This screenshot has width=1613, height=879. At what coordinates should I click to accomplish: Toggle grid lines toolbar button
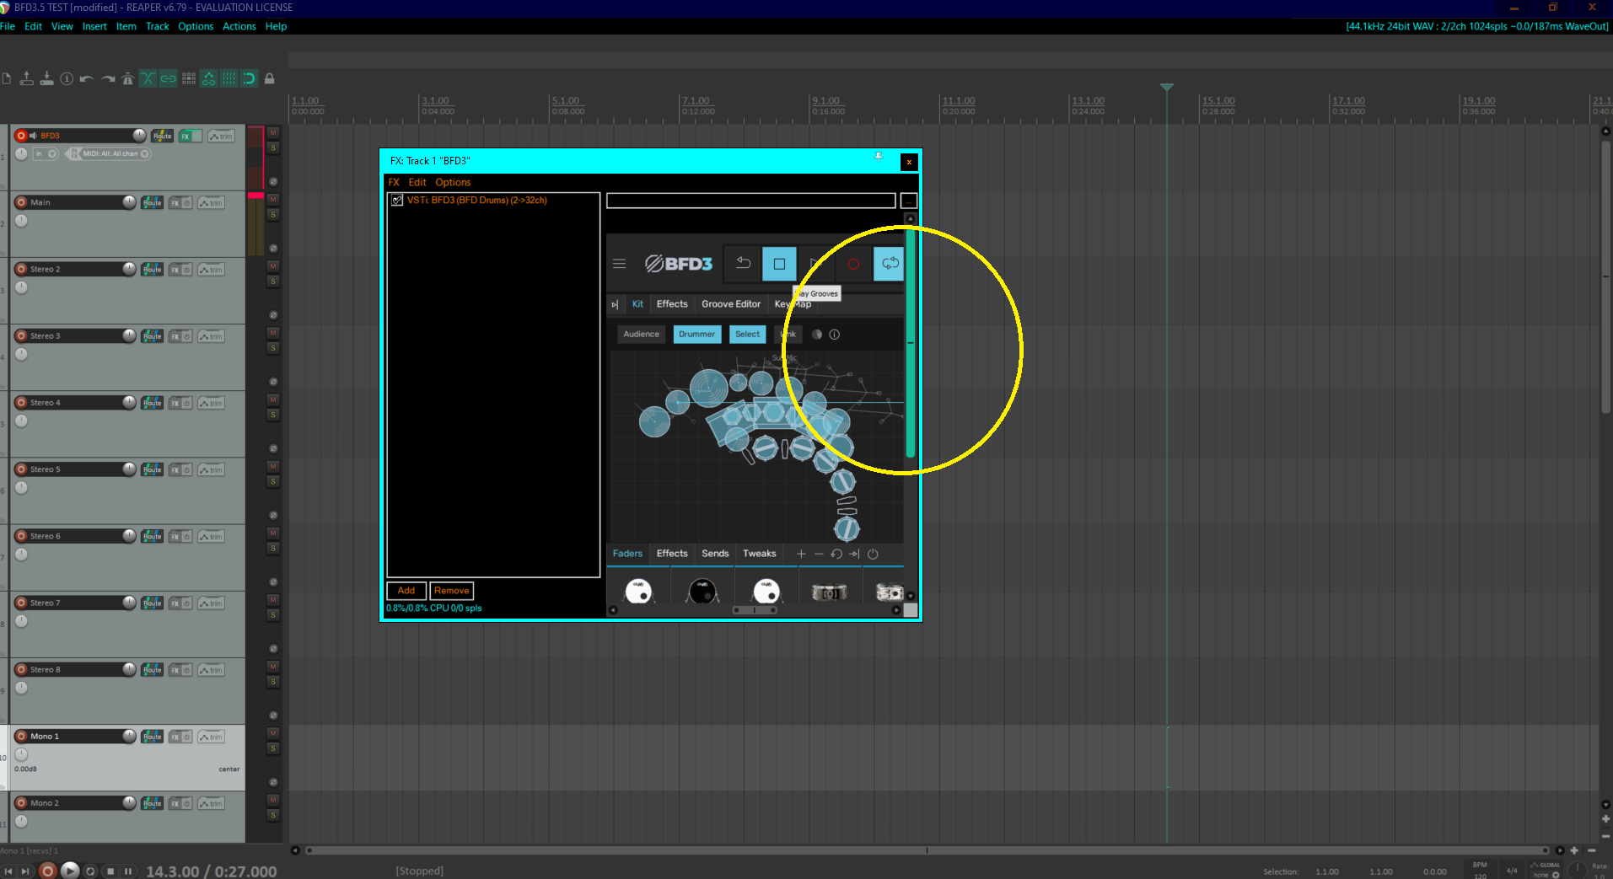pyautogui.click(x=229, y=78)
